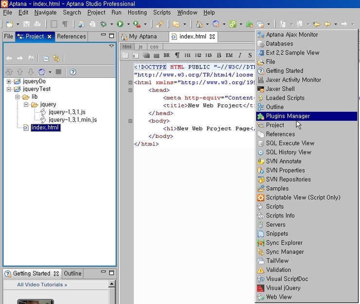This screenshot has height=304, width=360.
Task: Open the File menu
Action: 8,12
